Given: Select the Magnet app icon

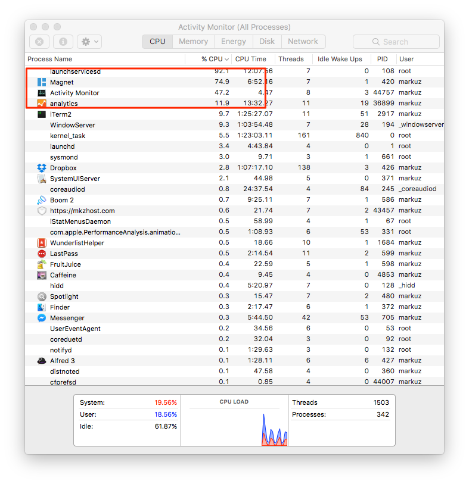Looking at the screenshot, I should point(42,82).
